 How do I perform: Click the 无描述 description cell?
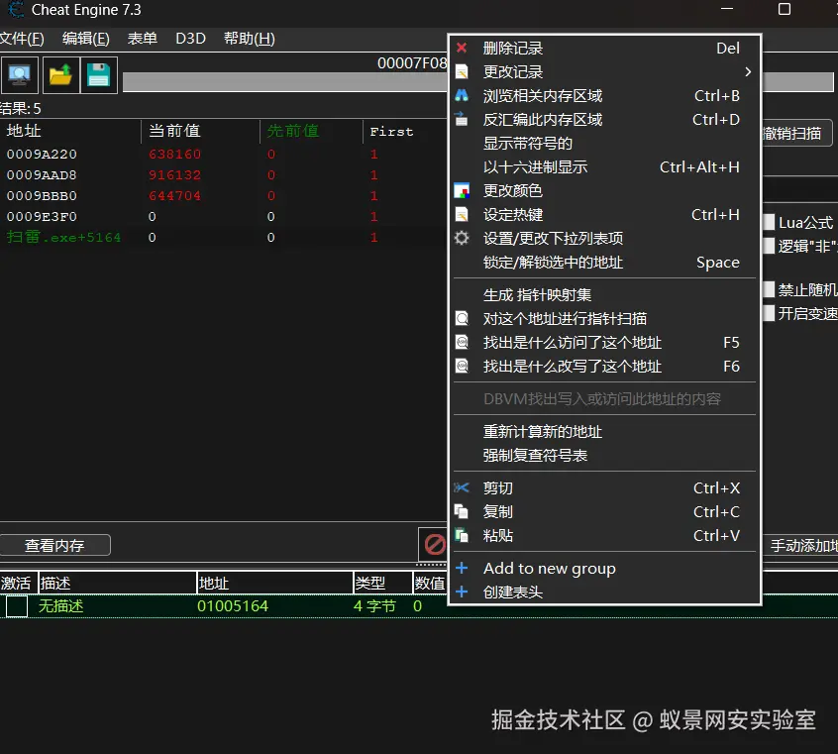[x=60, y=606]
